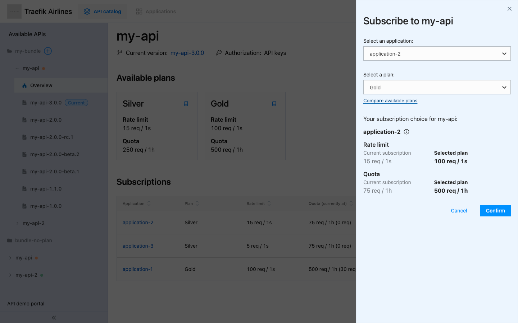This screenshot has width=518, height=323.
Task: Switch to the Applications tab
Action: tap(156, 11)
